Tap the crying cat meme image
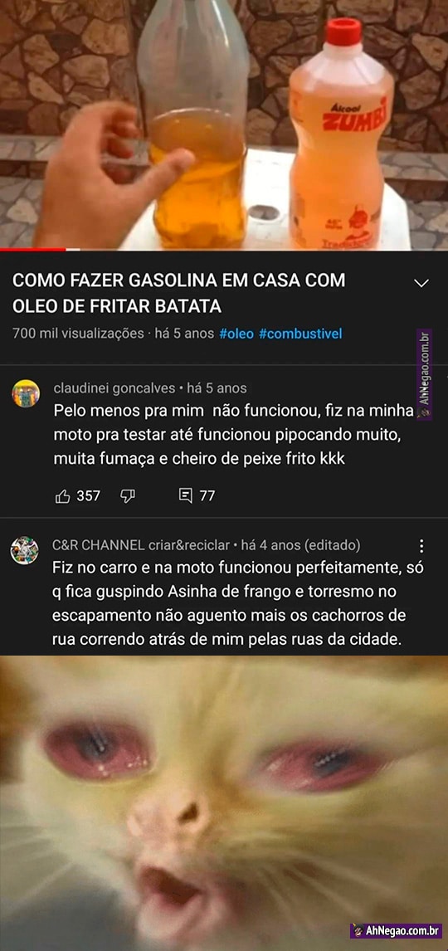Viewport: 448px width, 951px height. click(224, 803)
